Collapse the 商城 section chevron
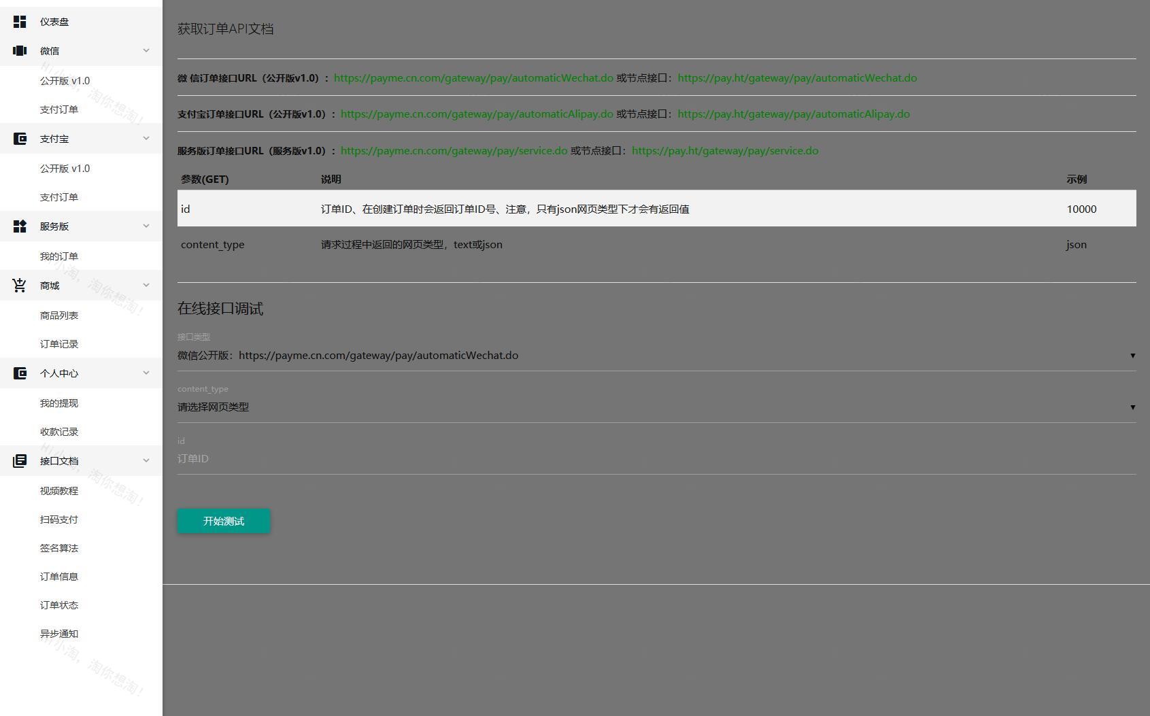The height and width of the screenshot is (716, 1150). click(146, 286)
